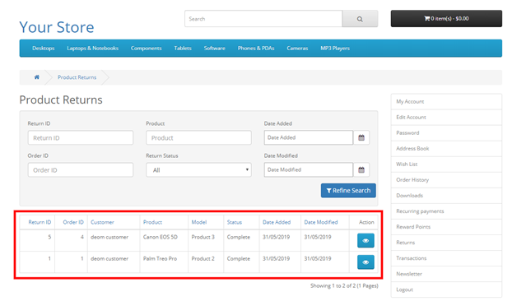Sort by Return ID column header
This screenshot has height=301, width=517.
pyautogui.click(x=40, y=222)
